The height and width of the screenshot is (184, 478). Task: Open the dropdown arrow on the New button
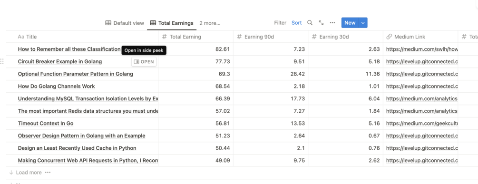363,23
